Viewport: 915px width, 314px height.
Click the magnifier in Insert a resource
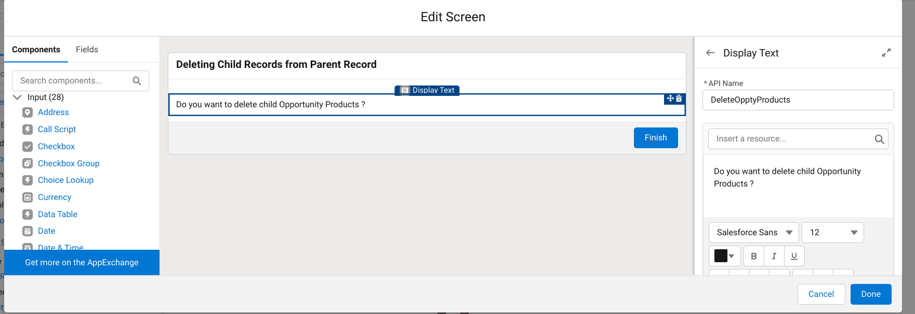pos(879,139)
